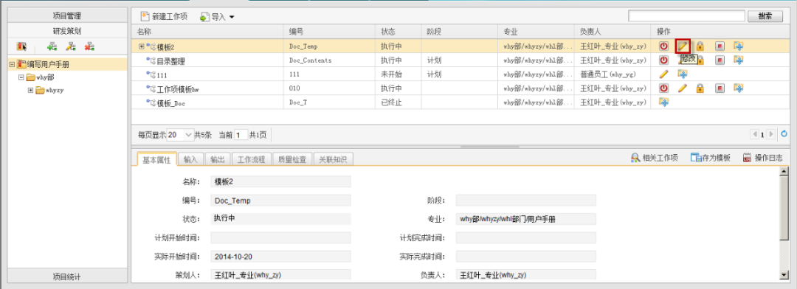Switch to the 输出 tab

[x=218, y=159]
